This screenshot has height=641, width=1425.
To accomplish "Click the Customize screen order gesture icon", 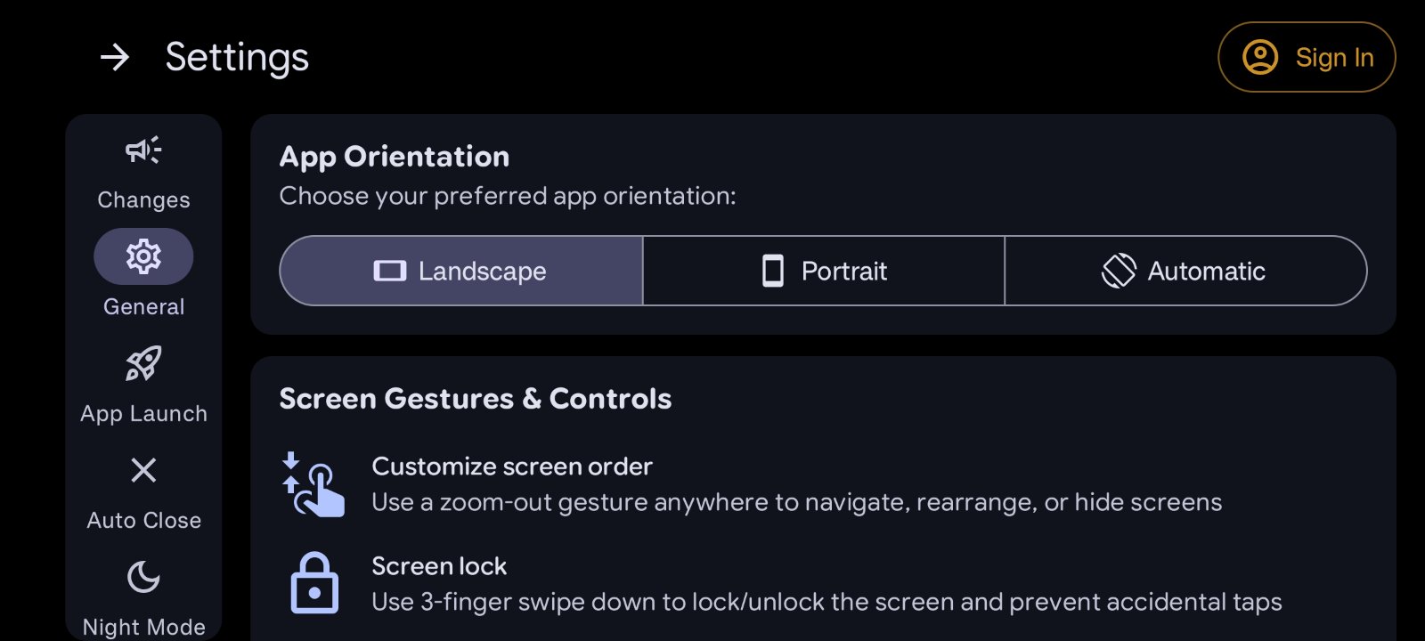I will (313, 484).
